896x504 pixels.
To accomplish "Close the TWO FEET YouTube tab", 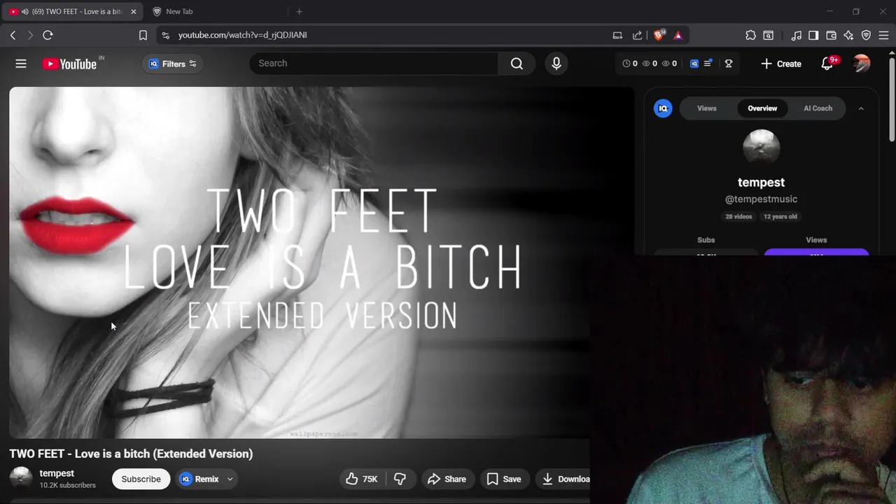I will 134,12.
